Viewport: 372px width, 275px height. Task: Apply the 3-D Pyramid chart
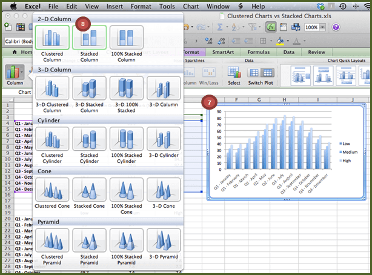(x=164, y=240)
